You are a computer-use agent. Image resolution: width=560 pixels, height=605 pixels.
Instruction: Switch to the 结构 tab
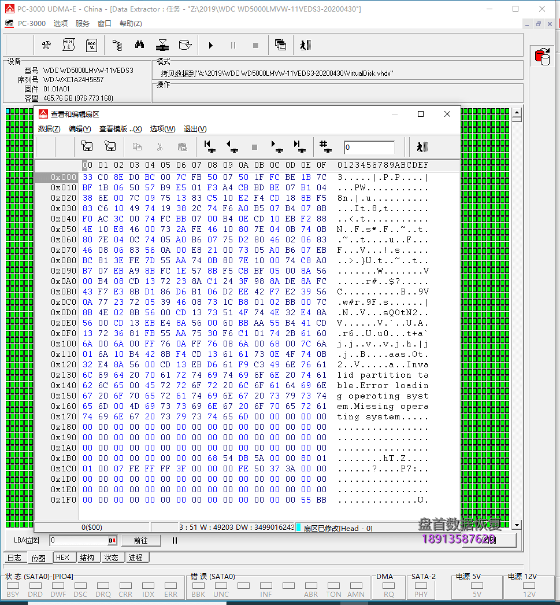click(87, 558)
